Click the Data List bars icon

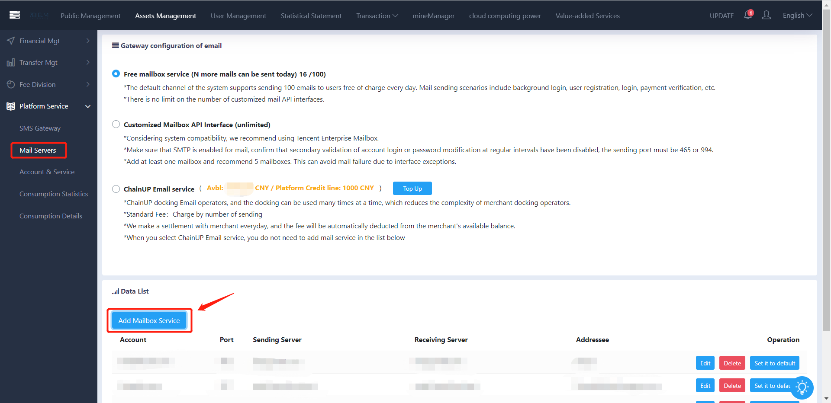(x=116, y=291)
